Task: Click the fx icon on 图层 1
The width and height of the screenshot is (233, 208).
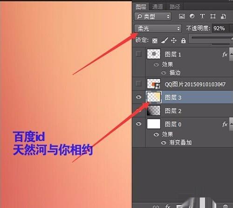Action: 225,55
